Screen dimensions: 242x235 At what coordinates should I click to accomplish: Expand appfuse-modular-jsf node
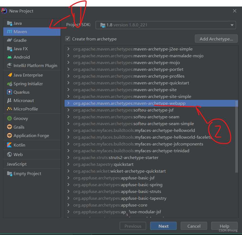point(68,212)
